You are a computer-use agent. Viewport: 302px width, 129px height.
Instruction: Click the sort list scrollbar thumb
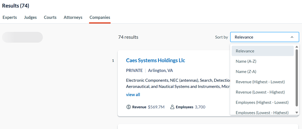click(x=297, y=78)
